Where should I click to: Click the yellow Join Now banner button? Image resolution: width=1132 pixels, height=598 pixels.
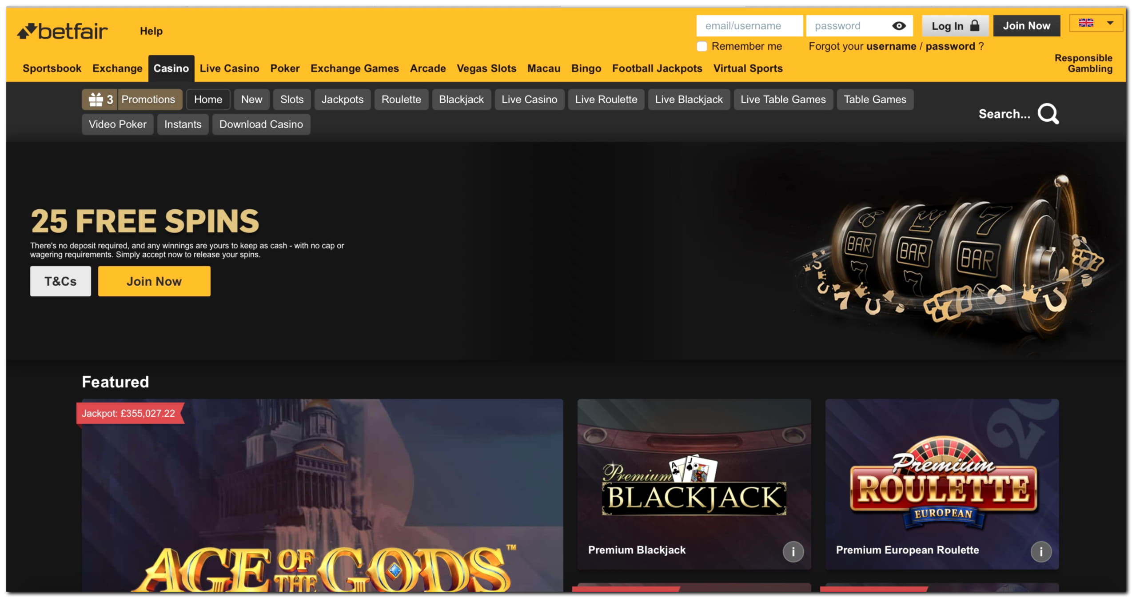[x=154, y=281]
